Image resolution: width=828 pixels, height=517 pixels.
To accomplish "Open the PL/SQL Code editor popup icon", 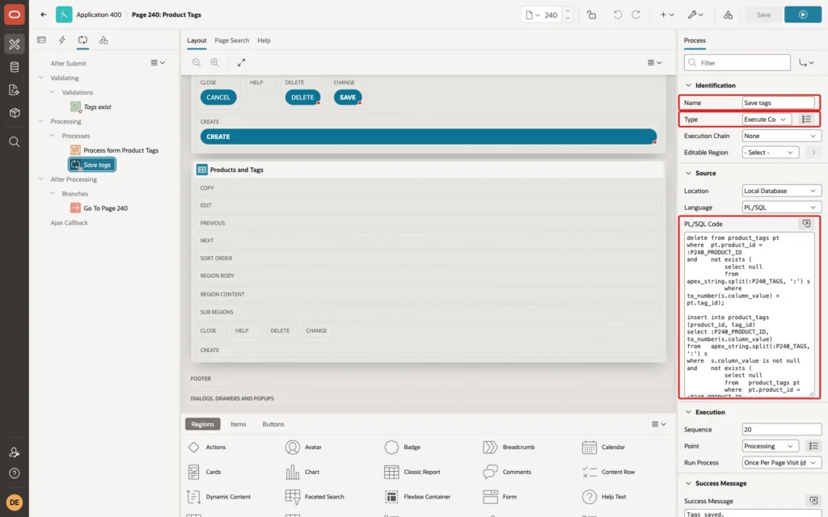I will [806, 224].
